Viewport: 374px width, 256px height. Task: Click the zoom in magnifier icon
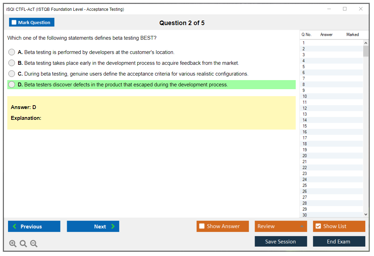[x=13, y=244]
